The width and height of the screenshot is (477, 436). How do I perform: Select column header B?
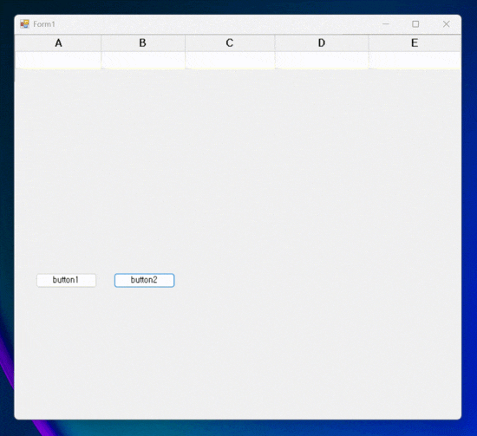143,43
